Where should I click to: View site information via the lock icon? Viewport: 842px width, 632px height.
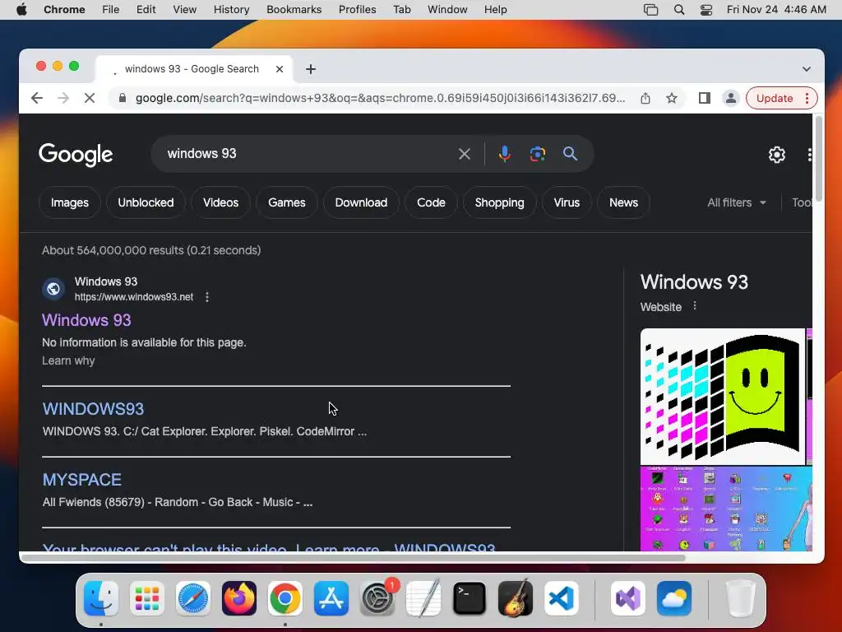click(x=123, y=99)
